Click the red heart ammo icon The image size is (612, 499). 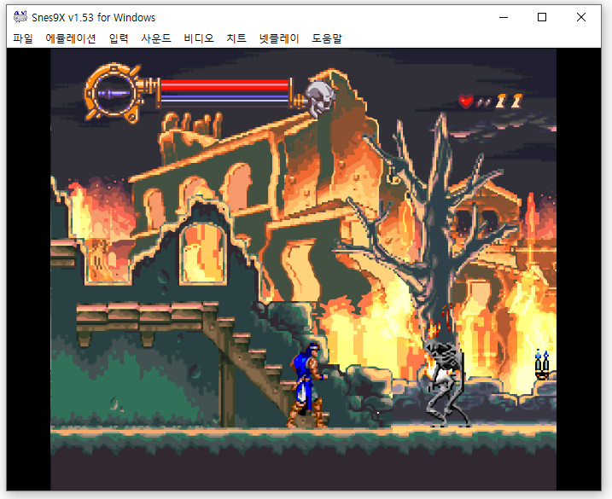pos(466,102)
